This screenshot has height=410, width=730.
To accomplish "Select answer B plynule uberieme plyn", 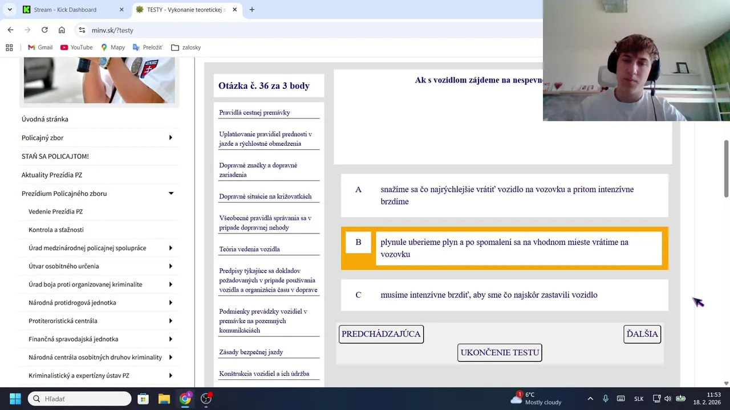I will click(504, 248).
